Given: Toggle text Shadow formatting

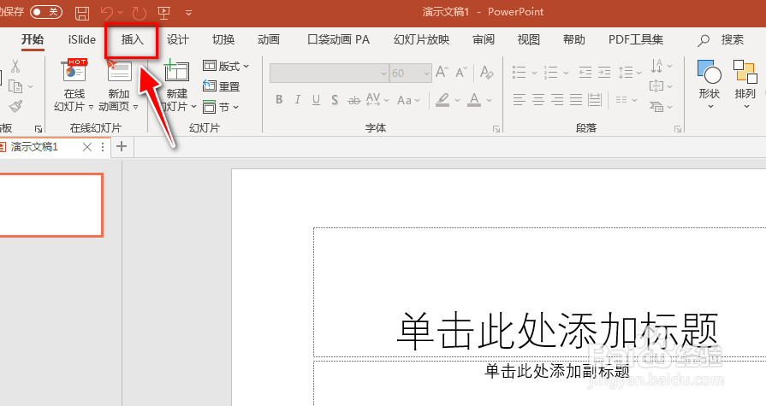Looking at the screenshot, I should tap(335, 100).
